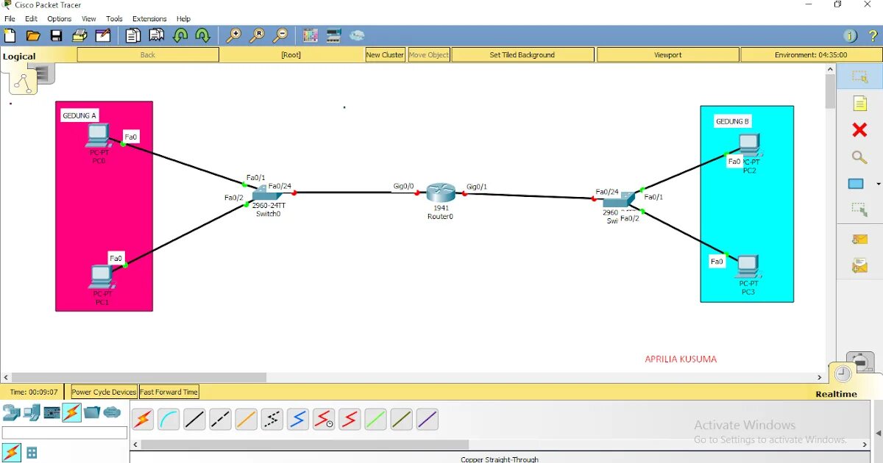The width and height of the screenshot is (883, 463).
Task: Expand the Draw shape tool dropdown arrow
Action: 878,184
